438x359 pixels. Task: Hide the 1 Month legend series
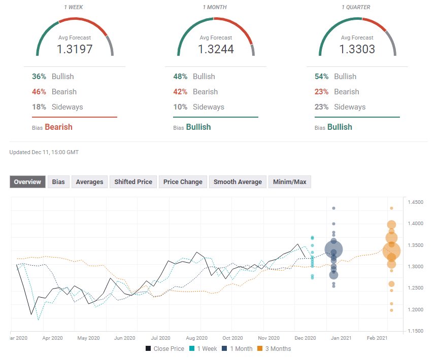click(x=237, y=348)
